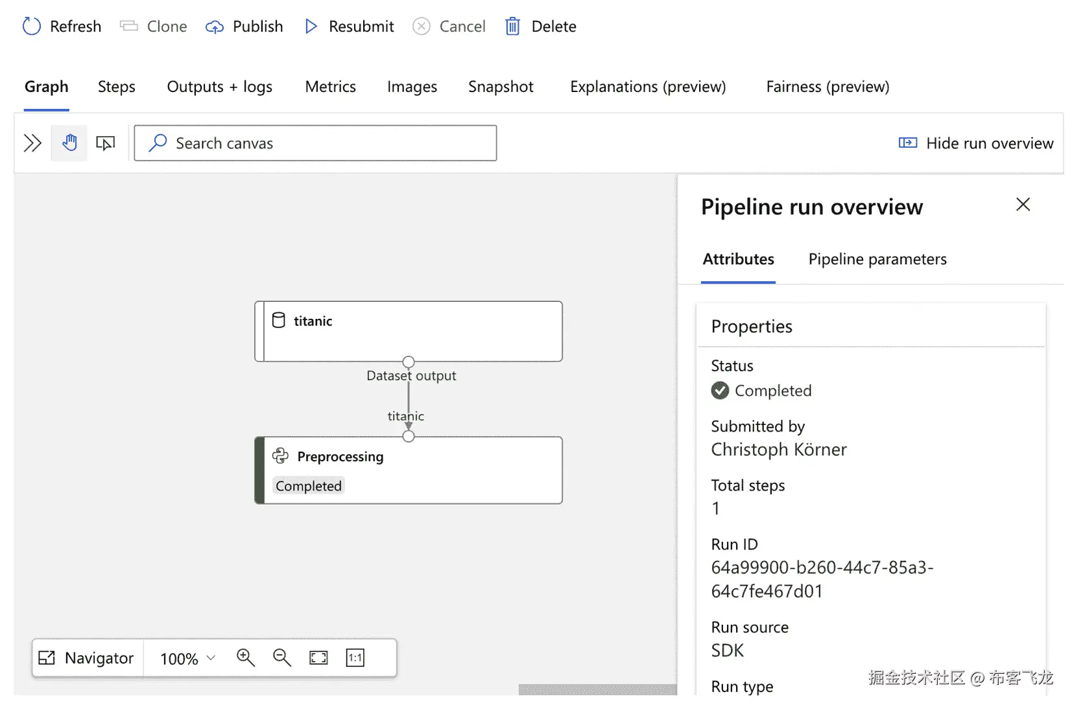Image resolution: width=1072 pixels, height=705 pixels.
Task: Click the Publish cloud icon
Action: click(215, 27)
